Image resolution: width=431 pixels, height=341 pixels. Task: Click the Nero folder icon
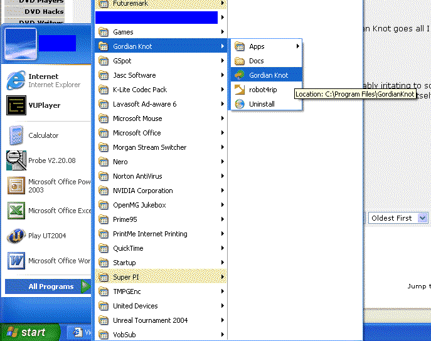[x=104, y=162]
